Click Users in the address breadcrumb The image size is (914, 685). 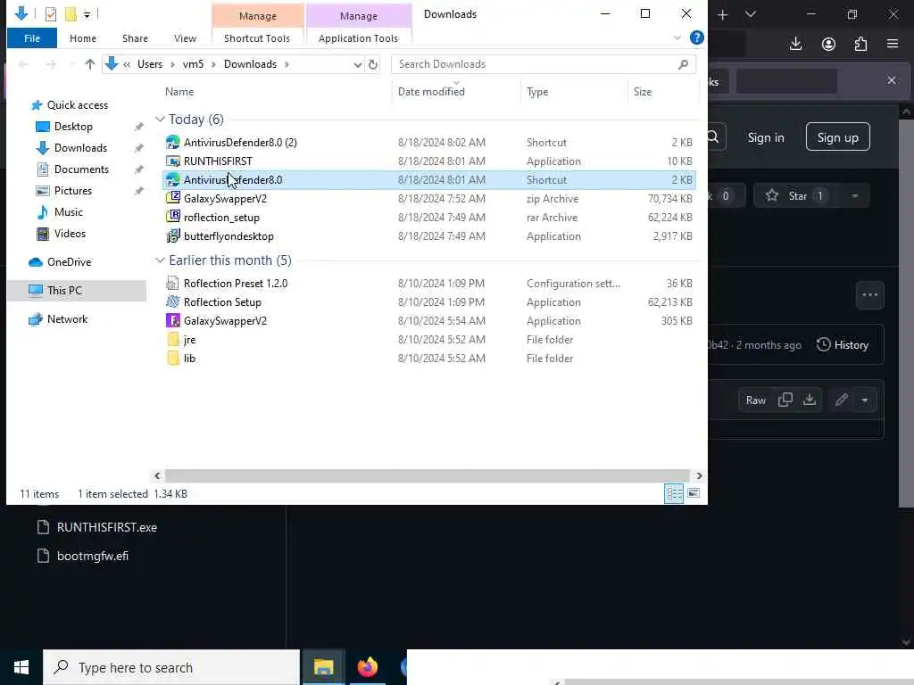pyautogui.click(x=150, y=64)
